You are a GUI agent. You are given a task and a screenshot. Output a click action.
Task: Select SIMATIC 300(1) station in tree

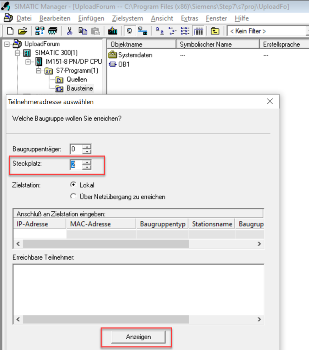[56, 53]
